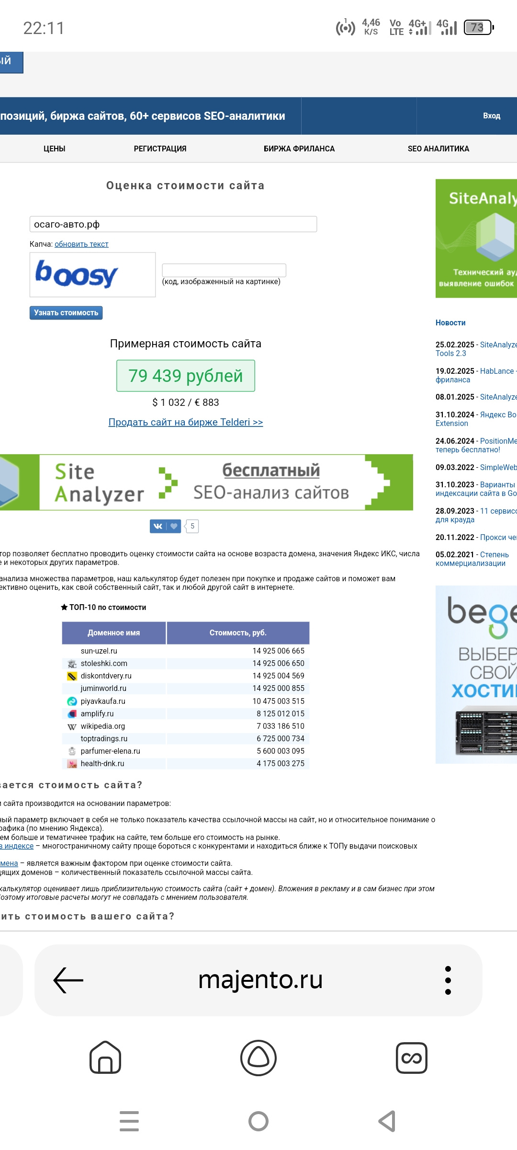The width and height of the screenshot is (517, 1150).
Task: Tap Android home circle button
Action: [258, 1121]
